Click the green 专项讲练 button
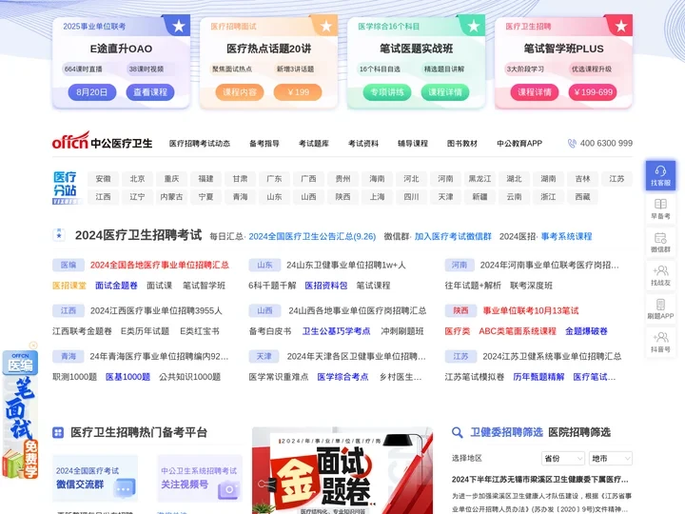The image size is (685, 514). tap(387, 92)
